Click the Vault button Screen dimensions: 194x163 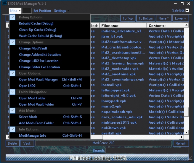coord(27,143)
